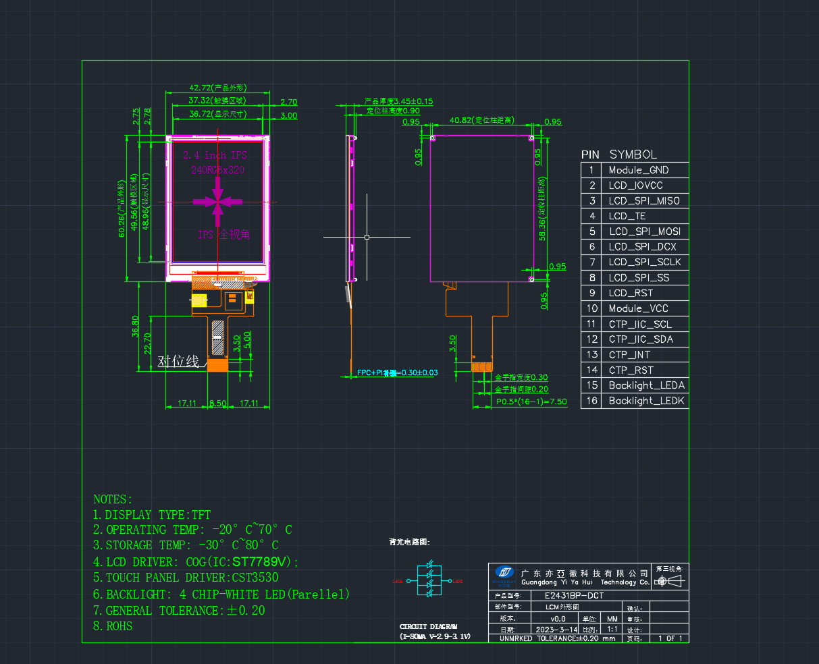This screenshot has height=664, width=819.
Task: Pick the TOUCH PANEL DRIVER:CST3530 note
Action: (x=186, y=578)
